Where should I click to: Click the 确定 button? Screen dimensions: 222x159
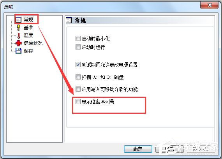[x=138, y=149]
